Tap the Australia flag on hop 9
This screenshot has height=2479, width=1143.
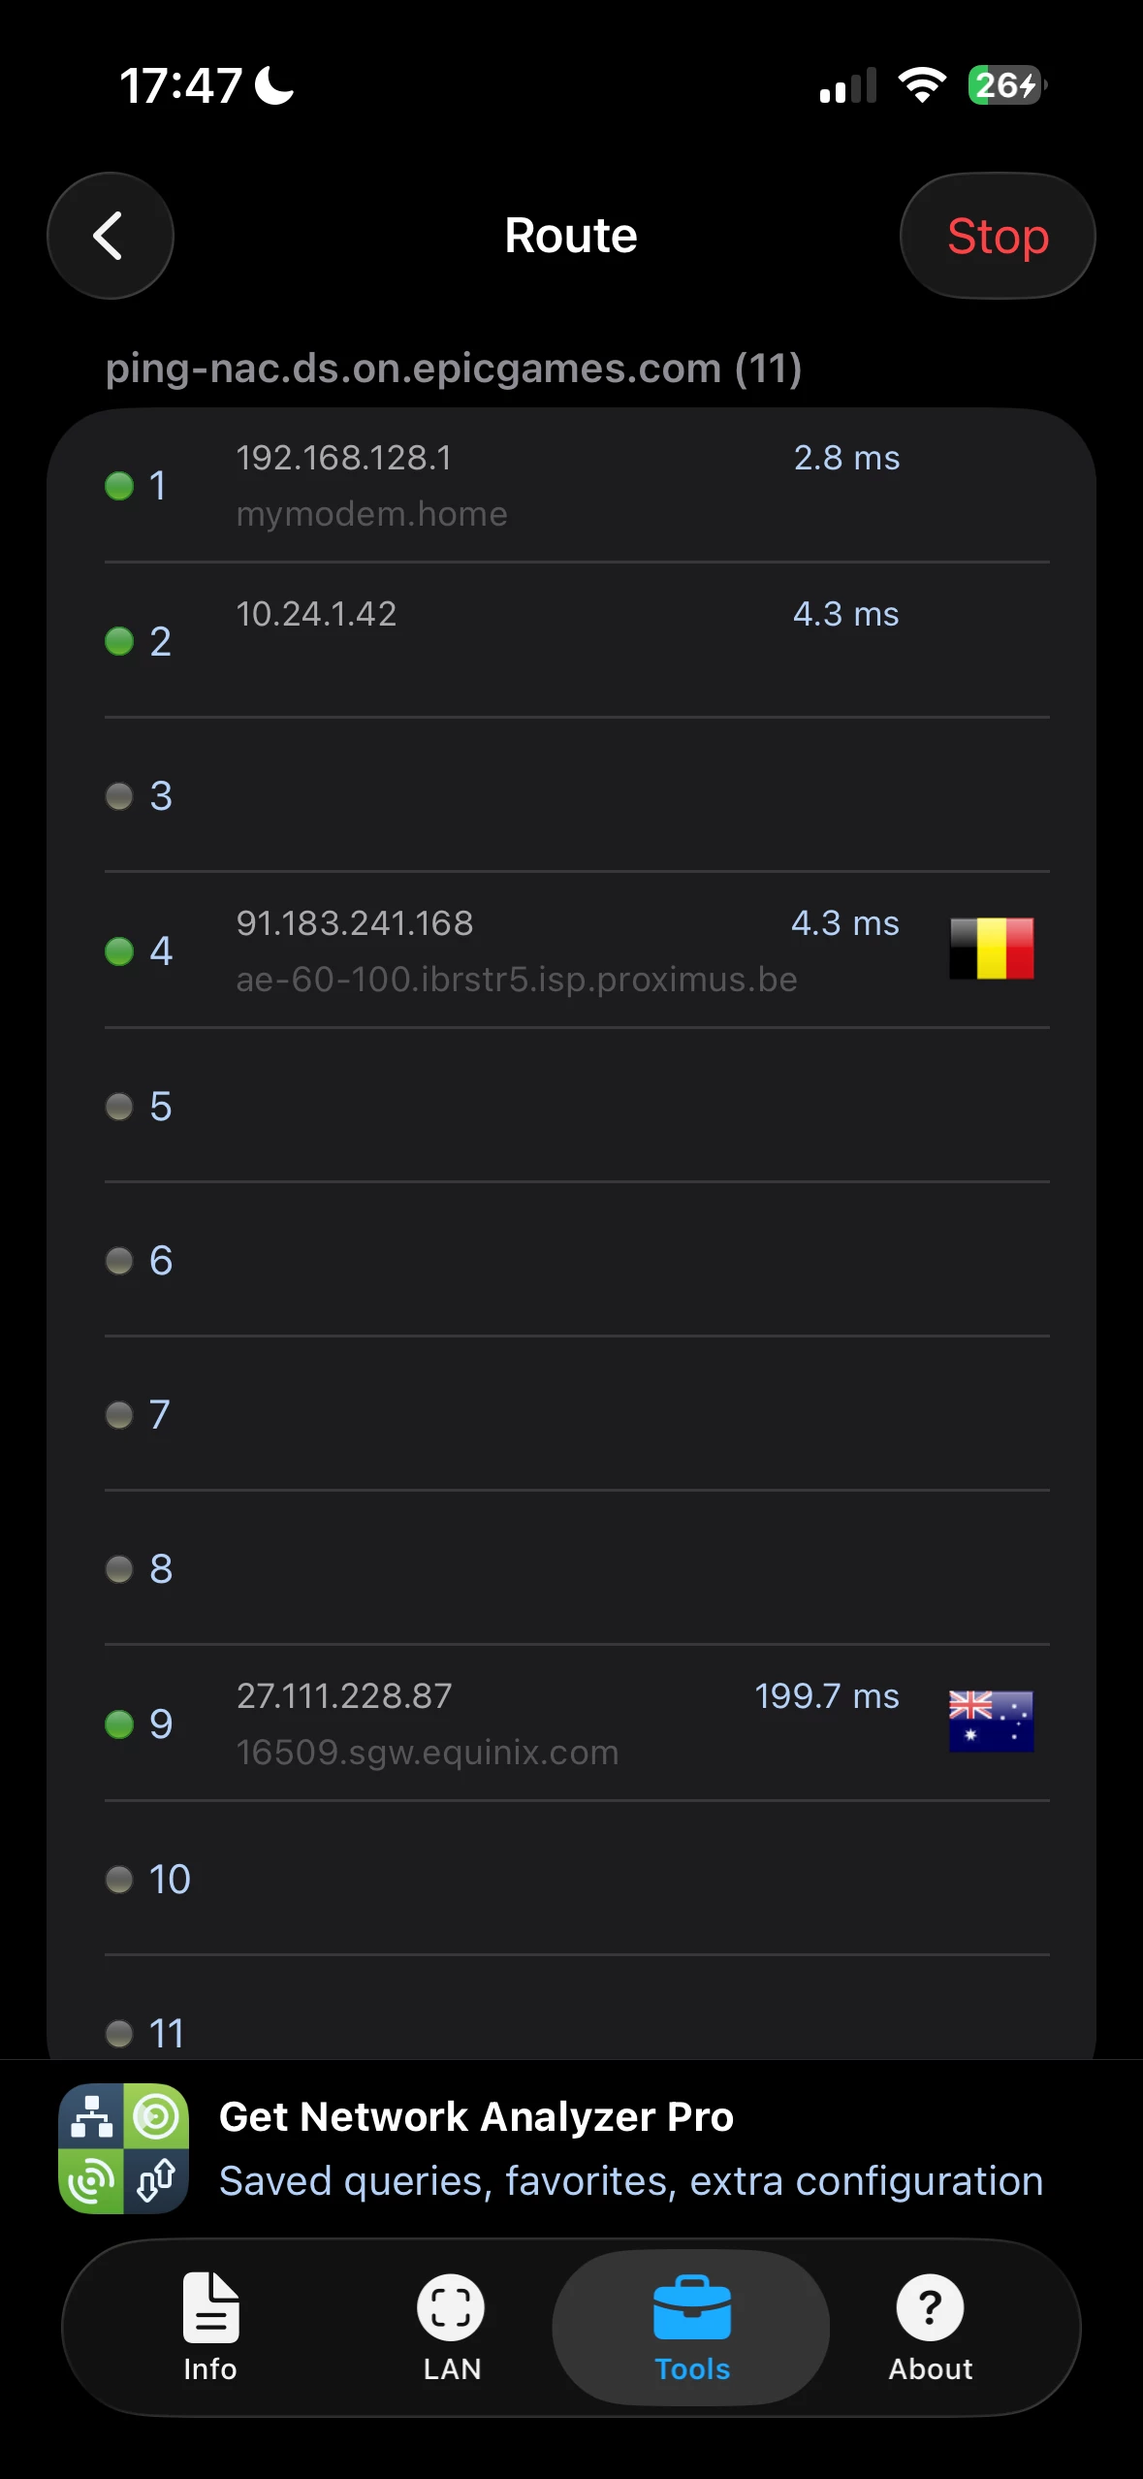(x=992, y=1721)
